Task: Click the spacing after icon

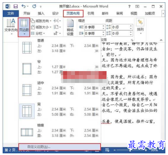Action: coord(108,33)
